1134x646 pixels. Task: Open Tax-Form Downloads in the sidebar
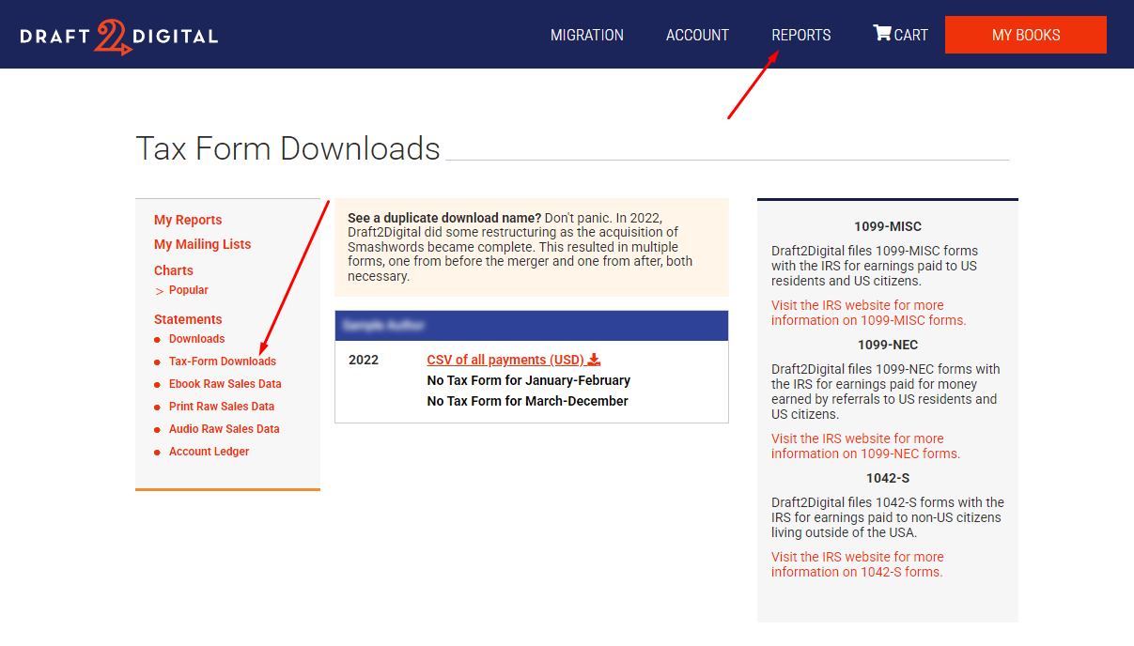[223, 361]
